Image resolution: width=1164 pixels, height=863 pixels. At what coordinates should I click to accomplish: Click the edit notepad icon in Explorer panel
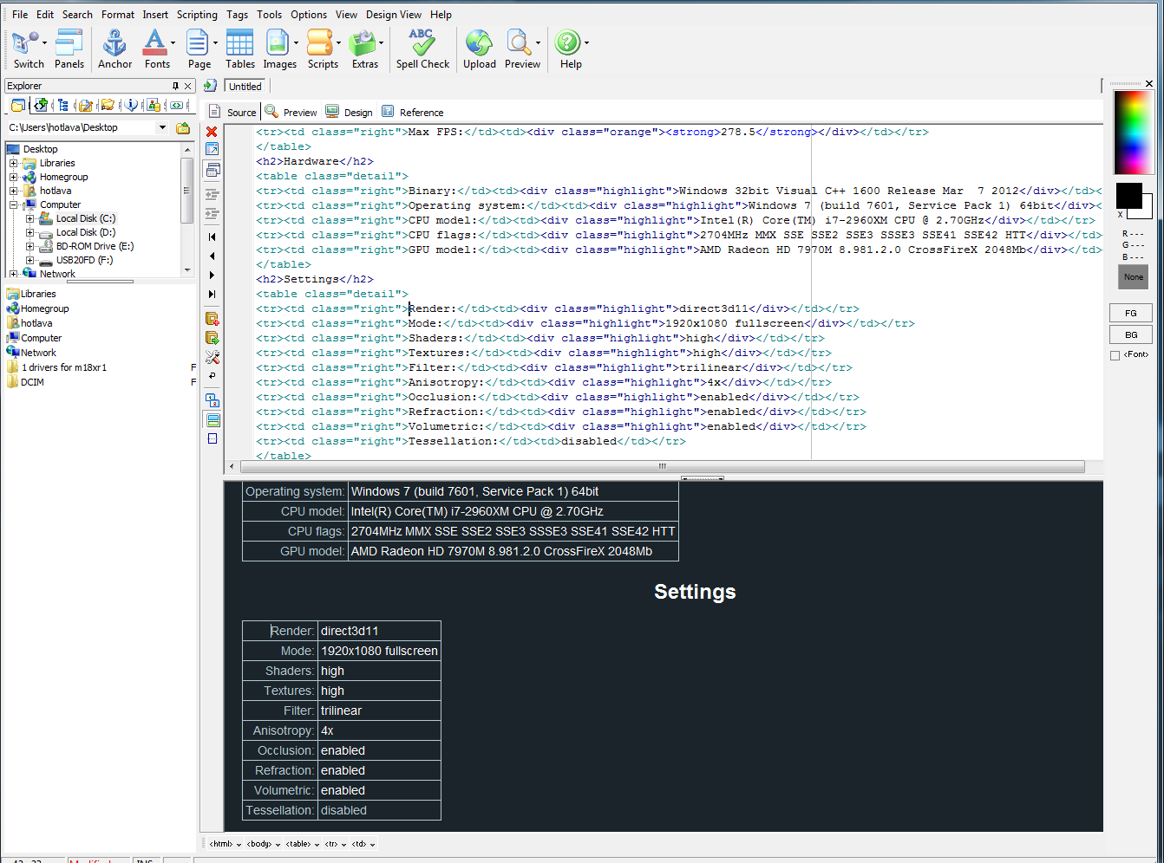85,105
